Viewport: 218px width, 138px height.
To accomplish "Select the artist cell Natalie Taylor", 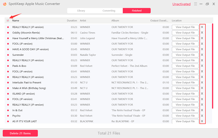I will [x=88, y=55].
